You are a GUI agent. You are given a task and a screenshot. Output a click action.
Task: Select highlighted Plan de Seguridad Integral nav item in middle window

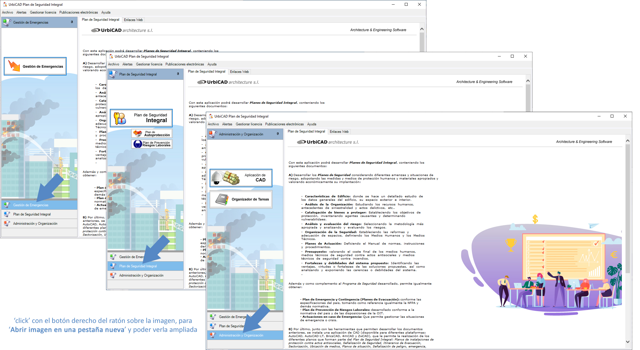pyautogui.click(x=146, y=266)
